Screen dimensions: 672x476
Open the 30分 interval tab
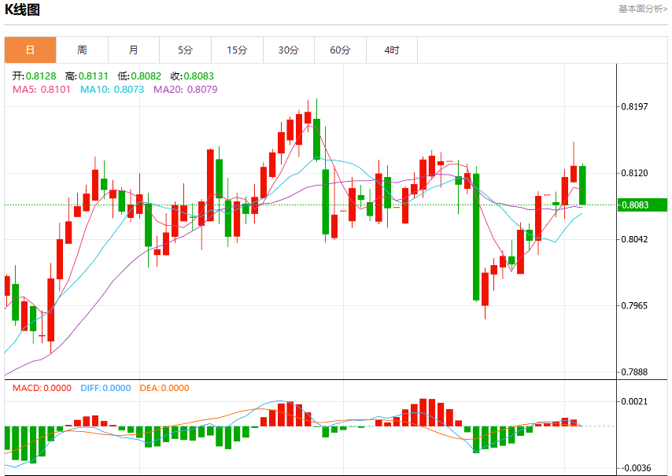coord(289,50)
